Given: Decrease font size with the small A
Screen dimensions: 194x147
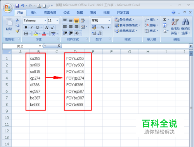Looking at the screenshot, I should tap(52, 27).
